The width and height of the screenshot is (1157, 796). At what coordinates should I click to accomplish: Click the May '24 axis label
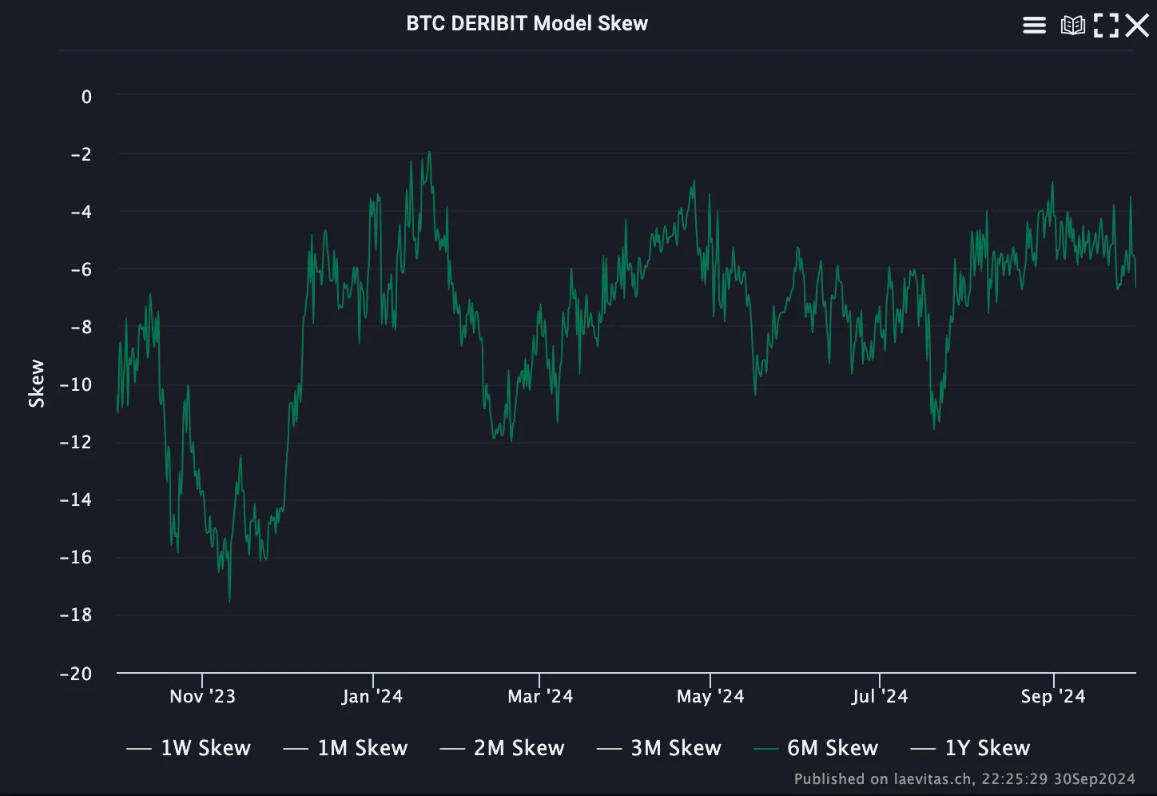pyautogui.click(x=710, y=696)
